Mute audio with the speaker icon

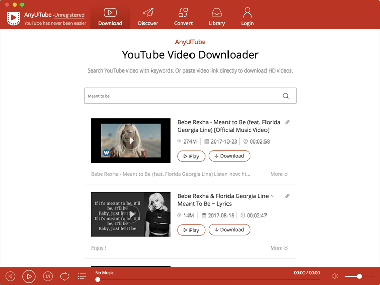tap(335, 276)
